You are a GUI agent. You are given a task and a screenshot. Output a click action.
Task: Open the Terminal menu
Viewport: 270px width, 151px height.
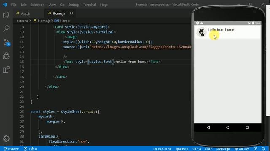[89, 5]
